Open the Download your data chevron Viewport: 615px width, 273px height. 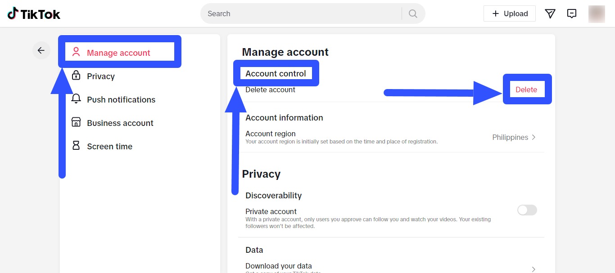(x=534, y=268)
